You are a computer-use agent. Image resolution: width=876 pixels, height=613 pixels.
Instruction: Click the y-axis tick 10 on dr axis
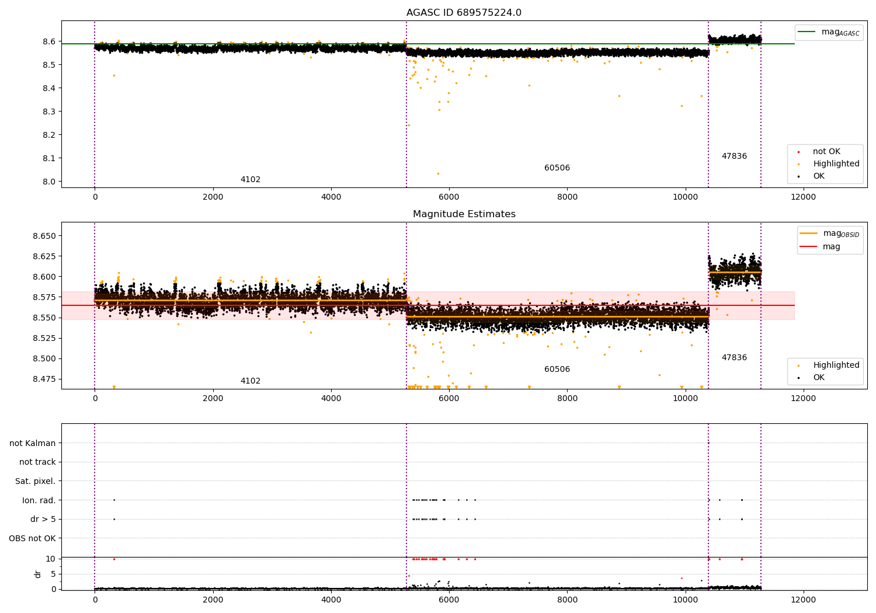[x=51, y=559]
